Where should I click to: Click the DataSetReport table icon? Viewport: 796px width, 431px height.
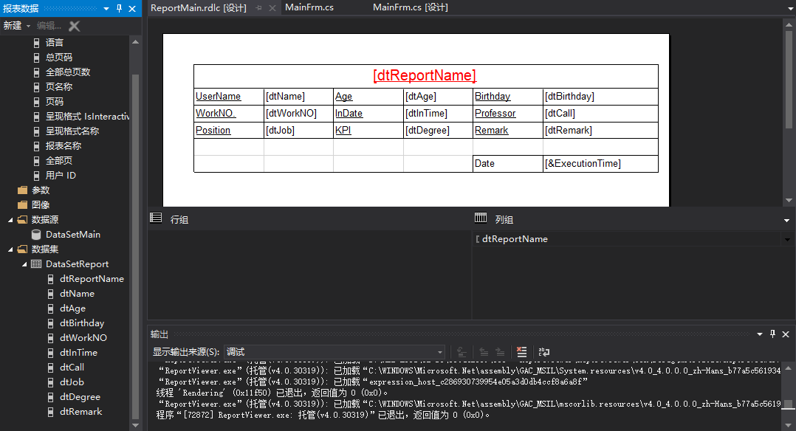tap(36, 264)
